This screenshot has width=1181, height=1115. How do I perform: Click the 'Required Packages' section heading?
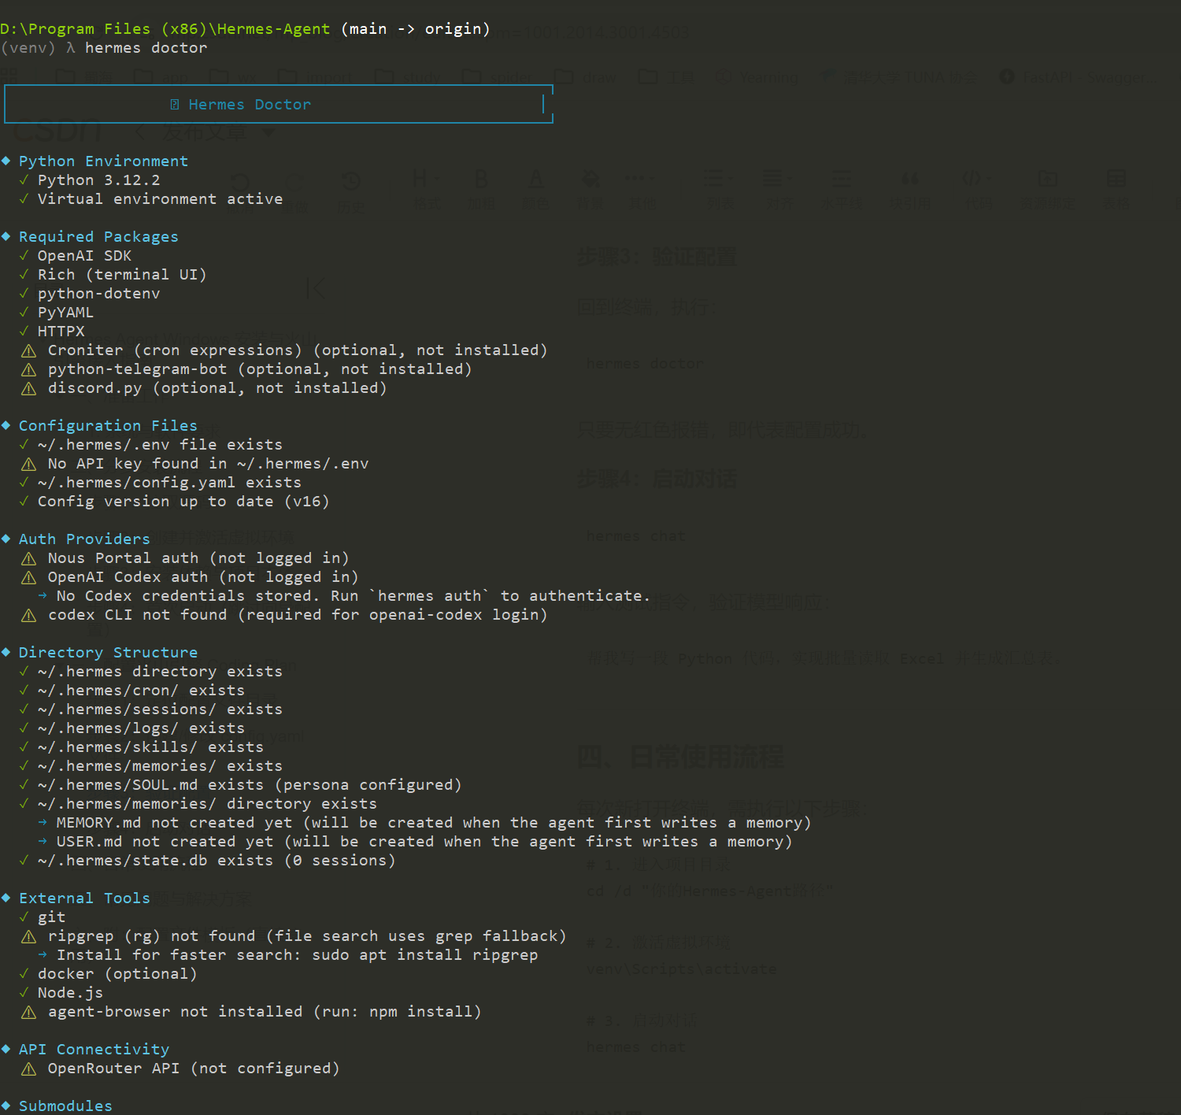(x=98, y=237)
